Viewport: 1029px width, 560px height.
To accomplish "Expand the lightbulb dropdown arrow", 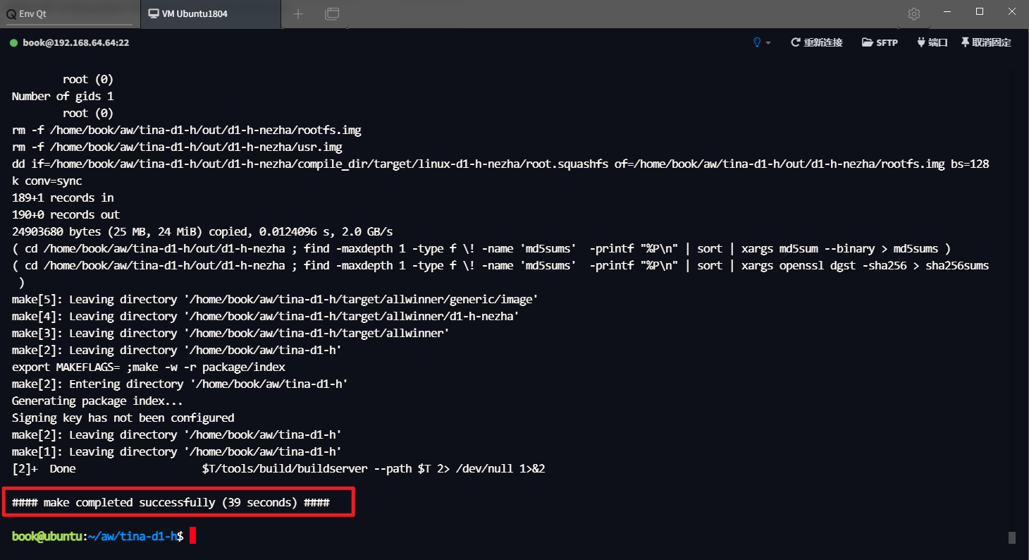I will tap(768, 43).
